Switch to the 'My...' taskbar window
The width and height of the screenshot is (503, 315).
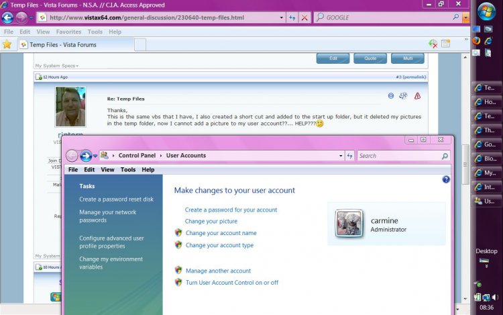[x=486, y=173]
